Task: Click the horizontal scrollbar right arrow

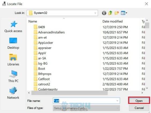Action: tap(142, 93)
